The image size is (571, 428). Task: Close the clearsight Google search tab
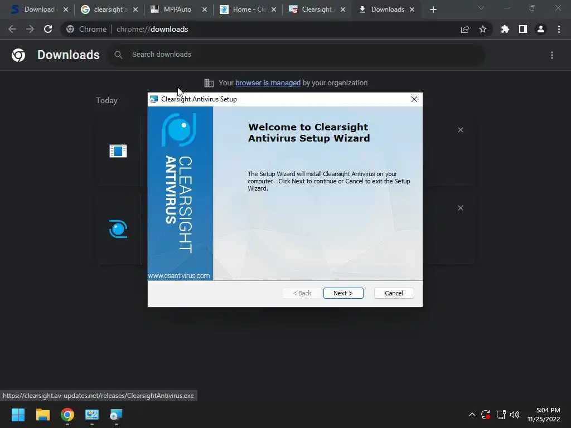pyautogui.click(x=135, y=9)
